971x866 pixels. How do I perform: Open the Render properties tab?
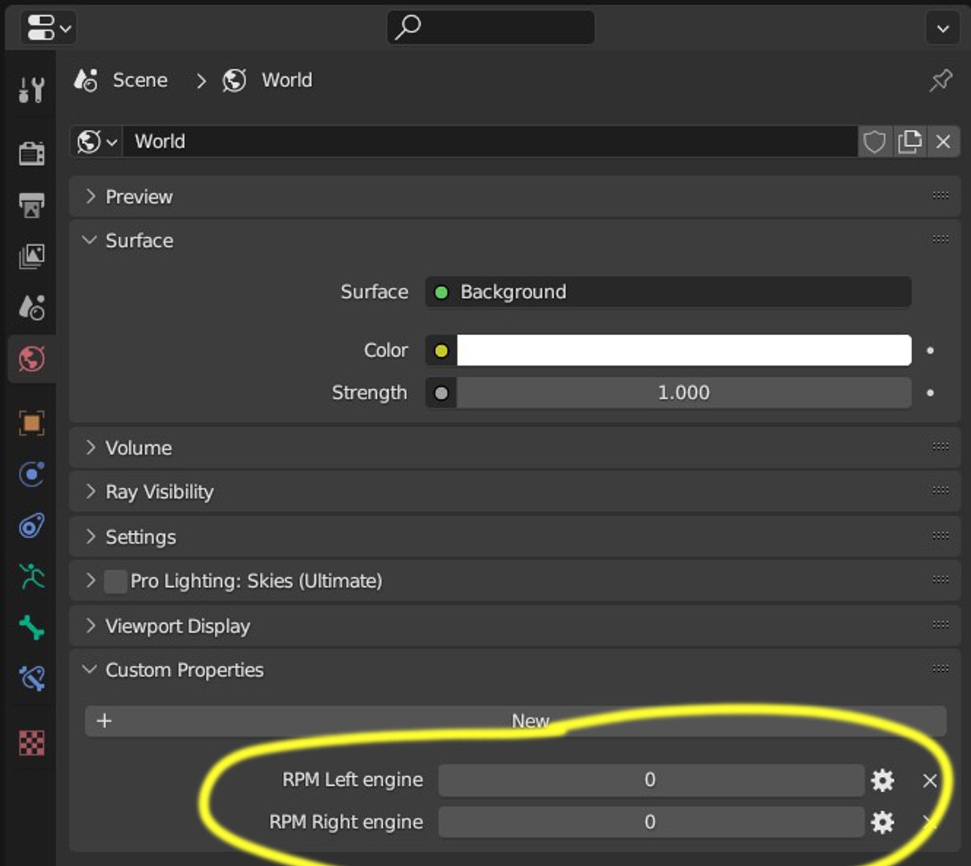pos(31,152)
